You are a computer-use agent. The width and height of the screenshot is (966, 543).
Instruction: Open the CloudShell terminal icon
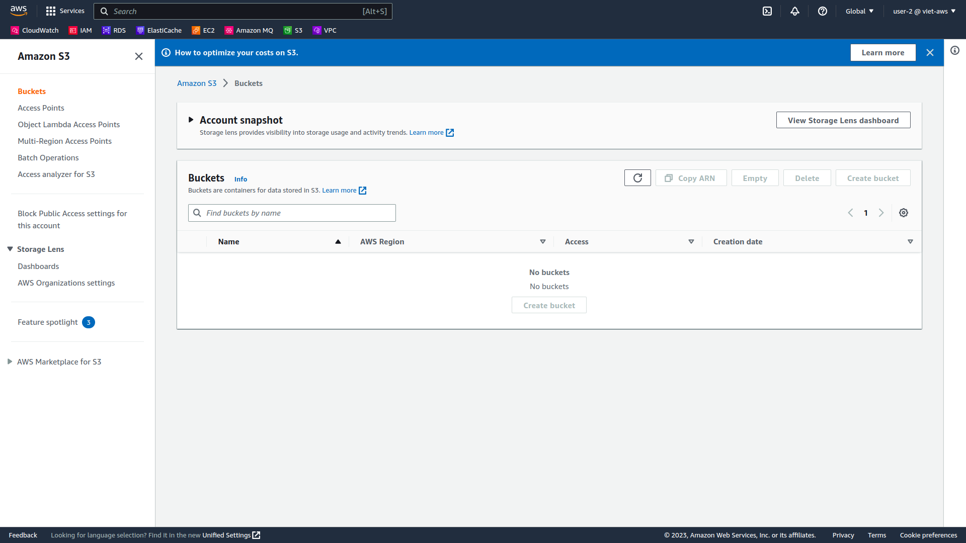pos(767,11)
